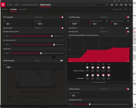
Task: Click P4 temperature knob
Action: pos(103,75)
